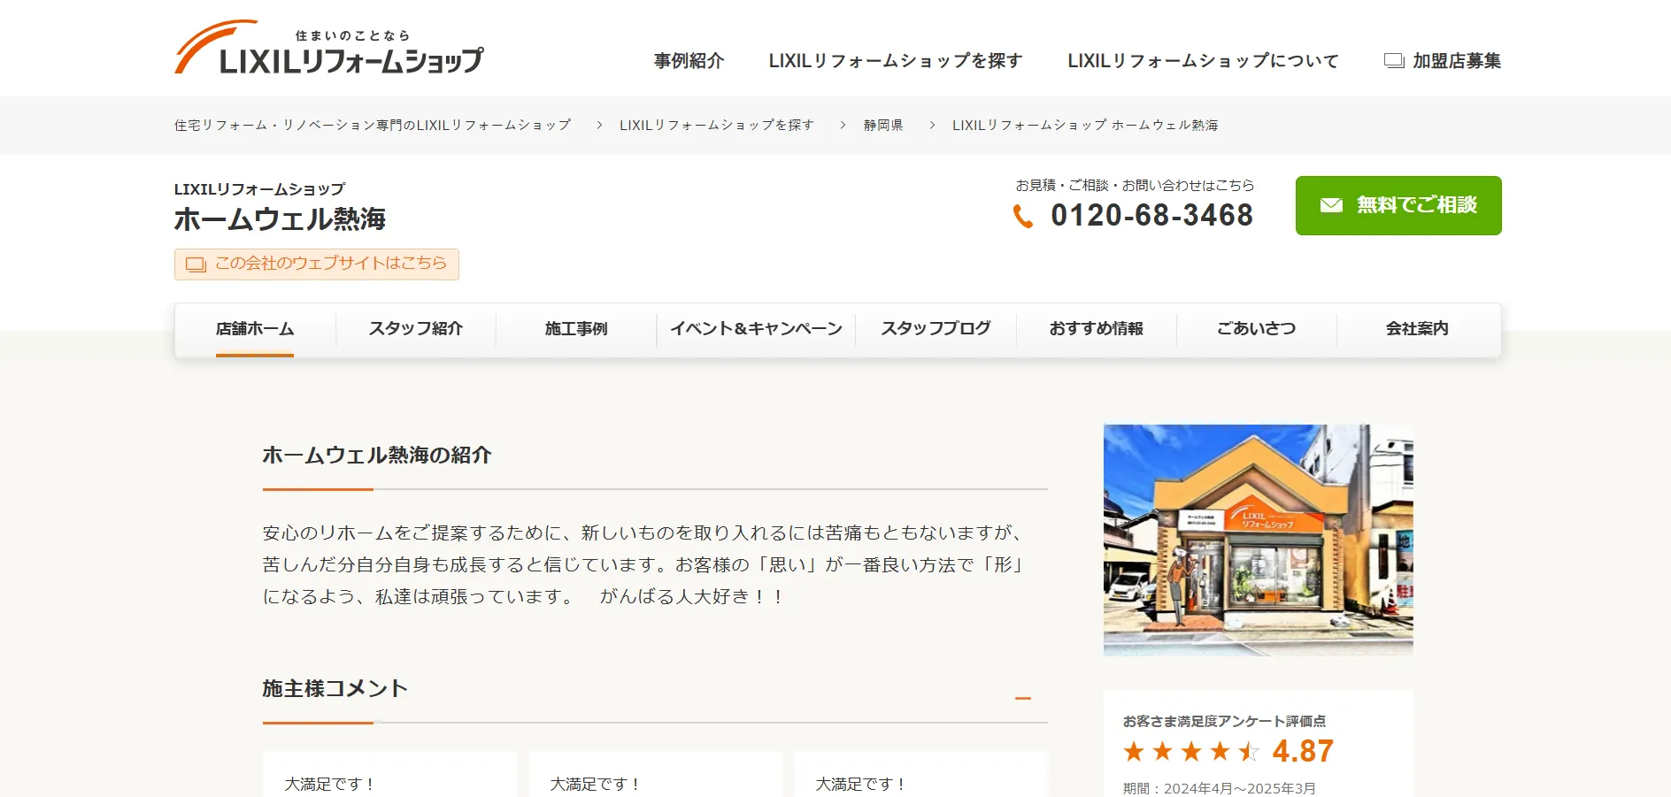Open LIXILリフォームショップについて in the top menu
The image size is (1671, 797).
tap(1203, 61)
